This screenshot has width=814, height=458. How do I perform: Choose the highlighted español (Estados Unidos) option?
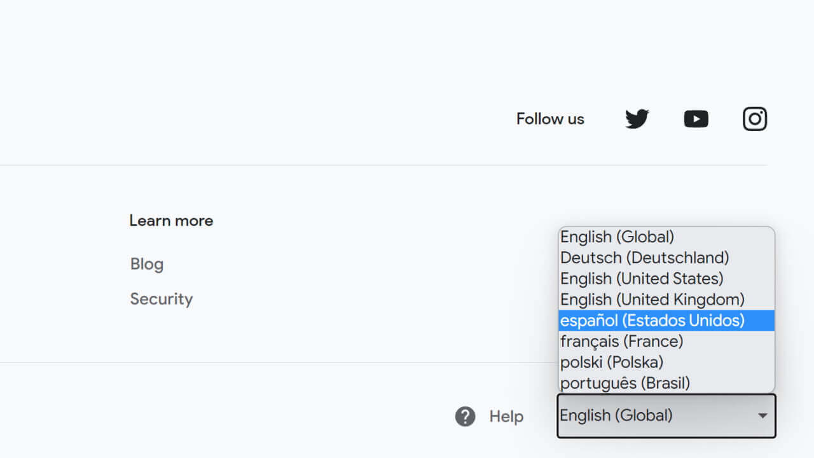click(652, 321)
